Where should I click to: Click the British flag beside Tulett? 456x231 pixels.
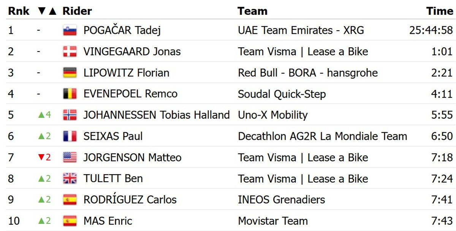coord(70,178)
